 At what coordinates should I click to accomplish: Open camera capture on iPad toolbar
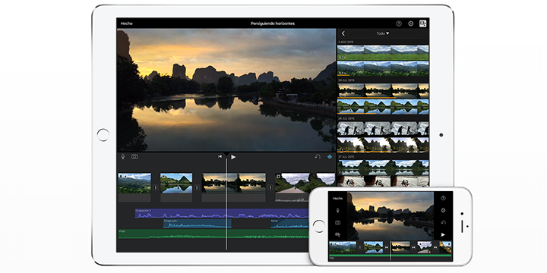[134, 157]
